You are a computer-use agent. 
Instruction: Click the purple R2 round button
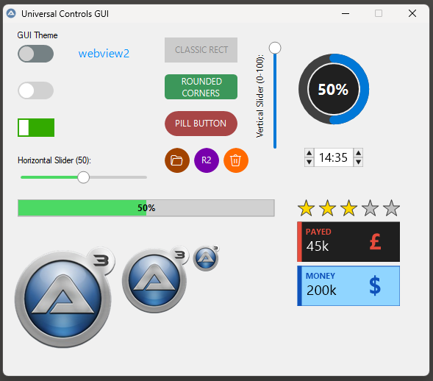[207, 160]
